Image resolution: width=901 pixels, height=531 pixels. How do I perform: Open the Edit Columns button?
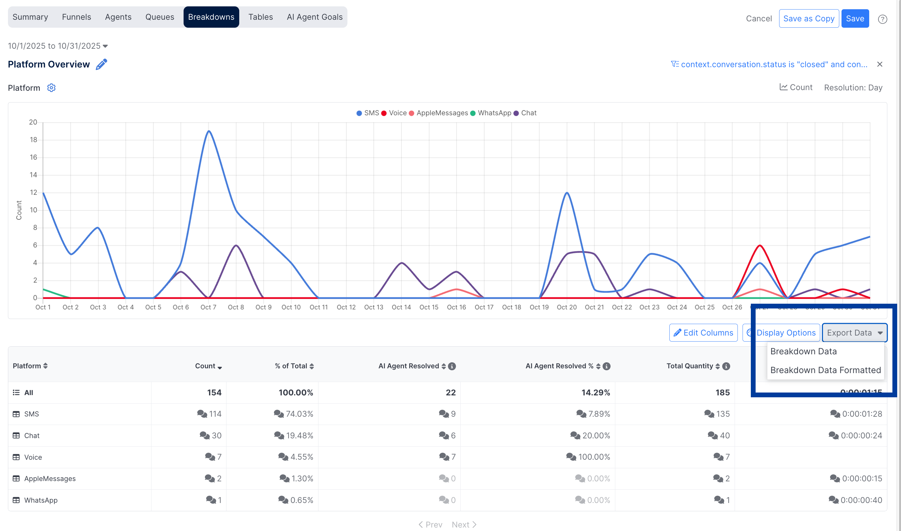coord(703,333)
